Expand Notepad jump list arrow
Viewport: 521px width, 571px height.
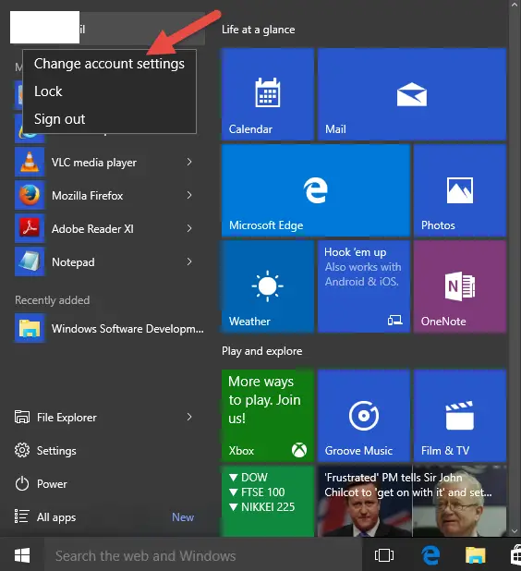pyautogui.click(x=189, y=261)
